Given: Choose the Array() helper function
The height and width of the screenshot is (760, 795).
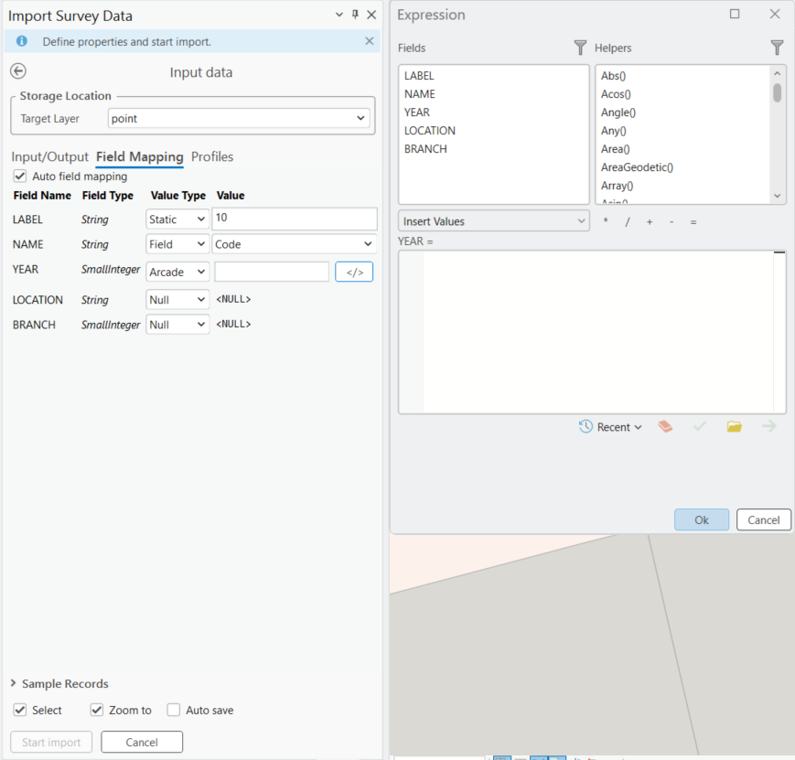Looking at the screenshot, I should [617, 186].
